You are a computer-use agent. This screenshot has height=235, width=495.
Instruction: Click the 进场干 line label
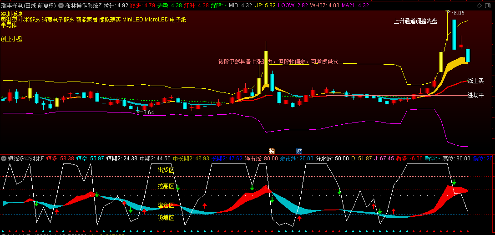coord(475,95)
